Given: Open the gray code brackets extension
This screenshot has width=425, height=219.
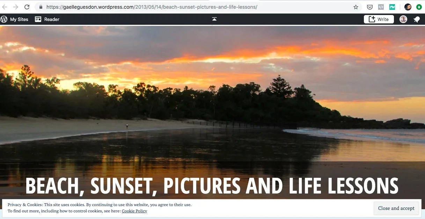Looking at the screenshot, I should point(381,7).
